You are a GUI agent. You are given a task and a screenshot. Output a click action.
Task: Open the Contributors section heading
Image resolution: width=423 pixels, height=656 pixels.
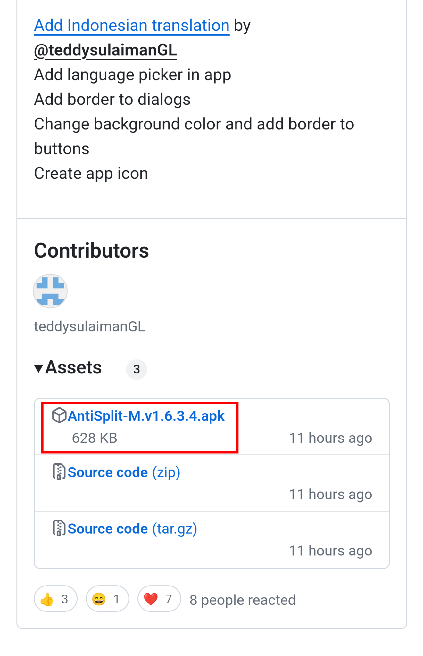[x=92, y=250]
